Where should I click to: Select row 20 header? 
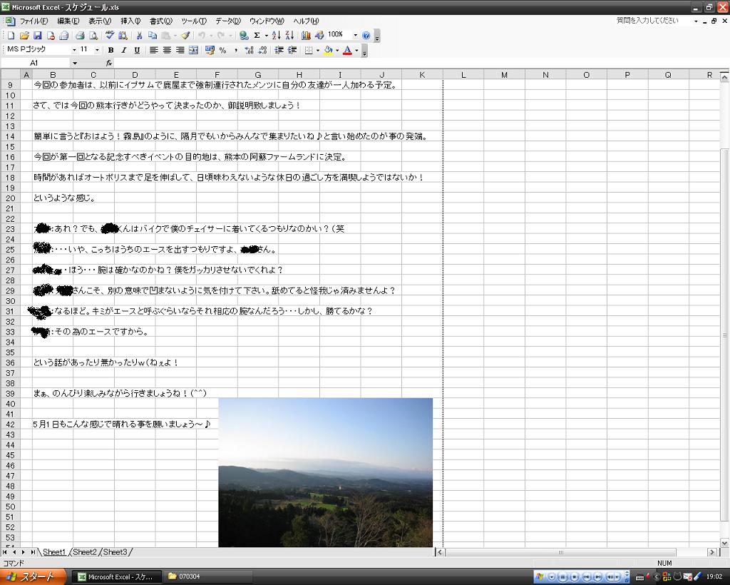pos(10,198)
